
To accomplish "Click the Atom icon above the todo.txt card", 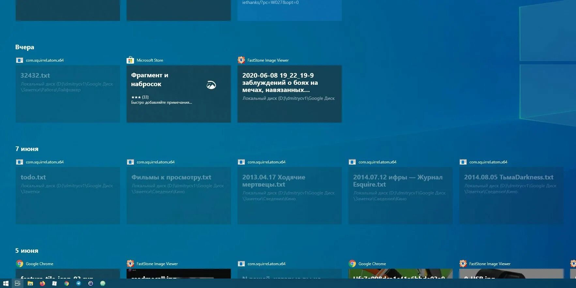I will point(20,162).
